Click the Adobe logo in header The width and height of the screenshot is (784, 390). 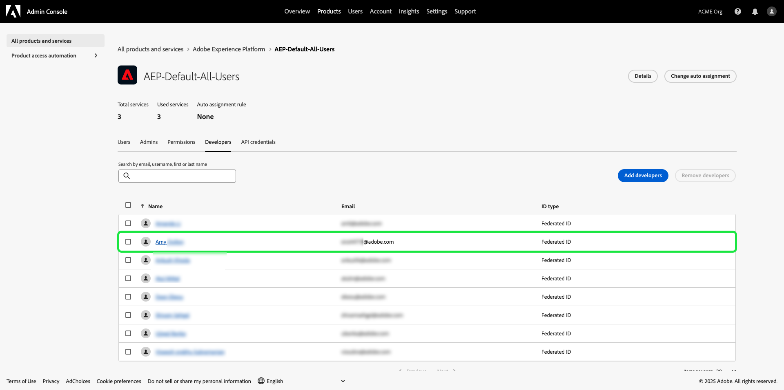click(13, 11)
